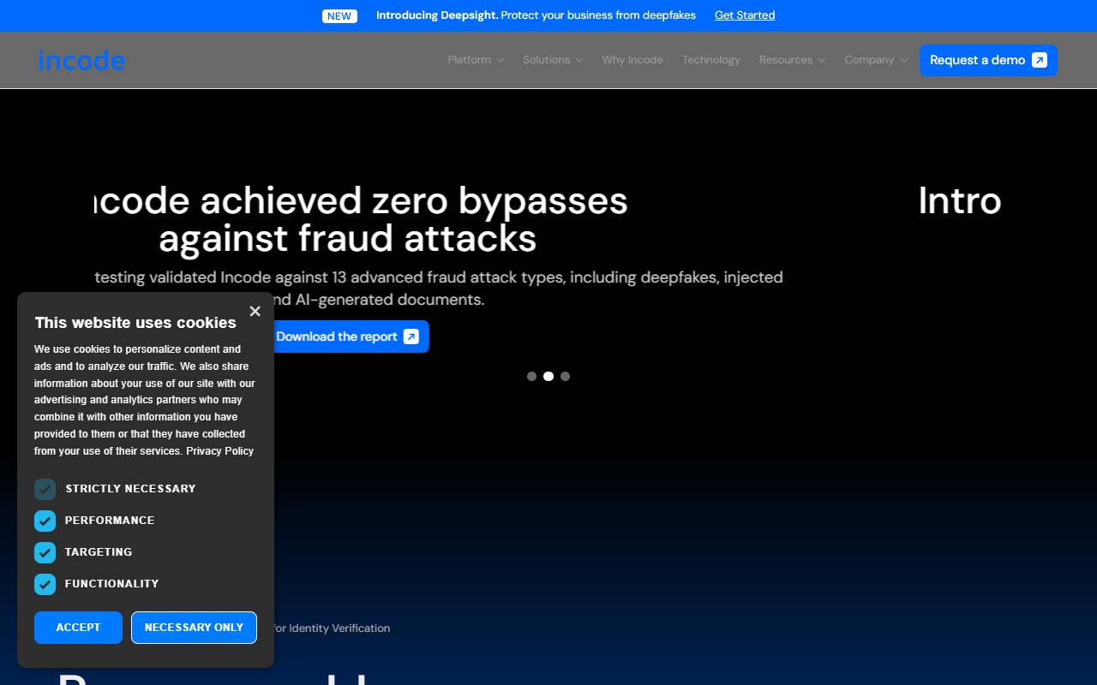Click the 'Introducing Deepsight.' banner text
The image size is (1097, 685).
click(x=437, y=15)
